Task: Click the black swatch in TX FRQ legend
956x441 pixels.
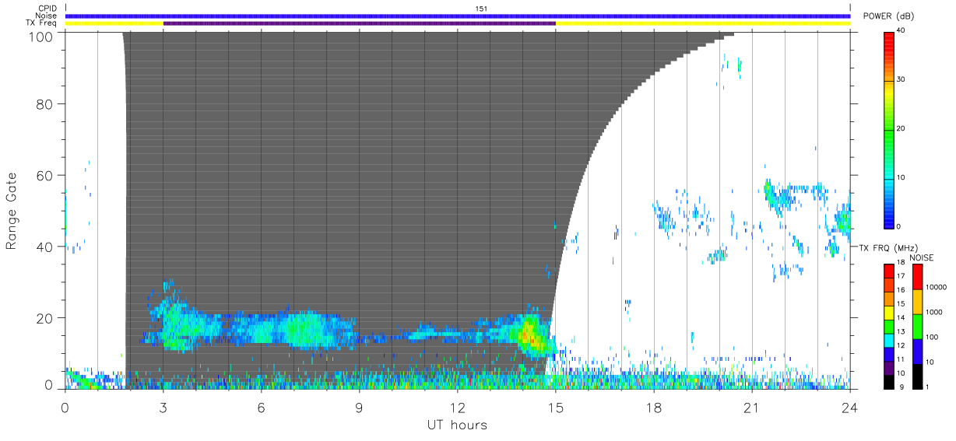Action: tap(888, 381)
